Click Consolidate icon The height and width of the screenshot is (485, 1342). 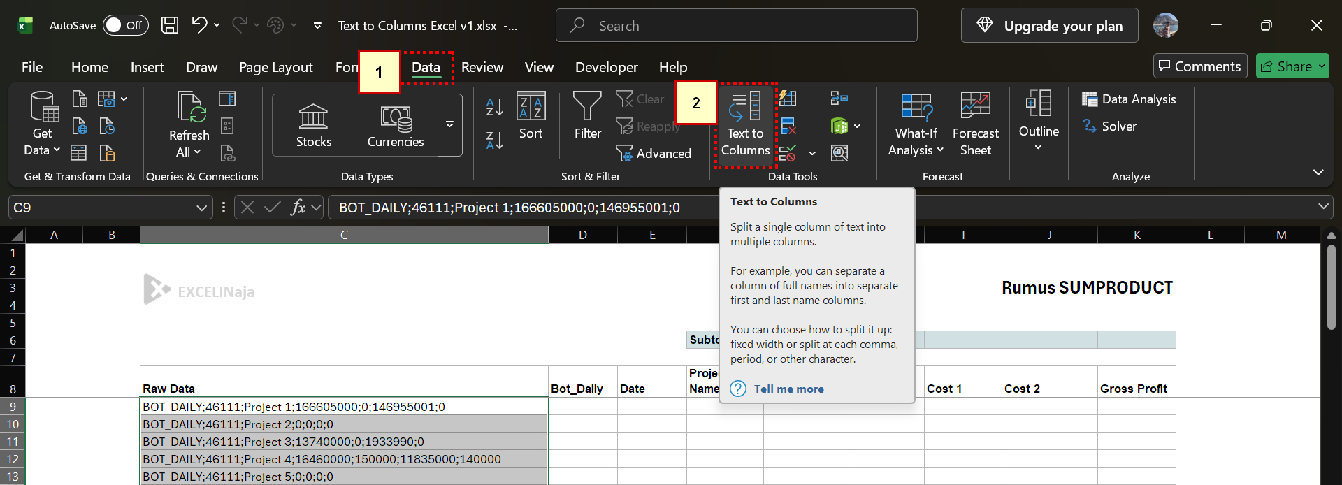pyautogui.click(x=839, y=98)
